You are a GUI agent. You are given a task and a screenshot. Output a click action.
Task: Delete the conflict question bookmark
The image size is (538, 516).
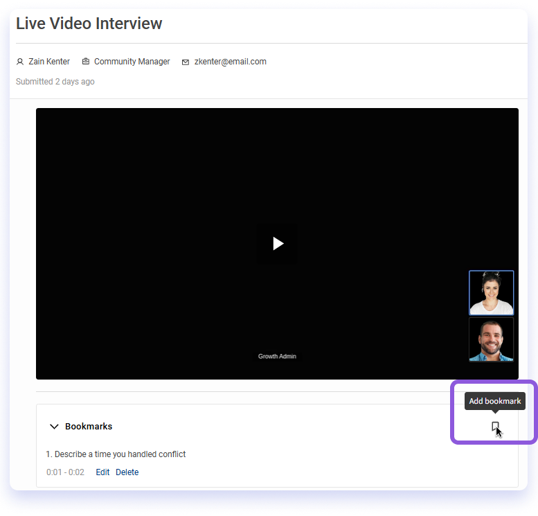coord(127,472)
